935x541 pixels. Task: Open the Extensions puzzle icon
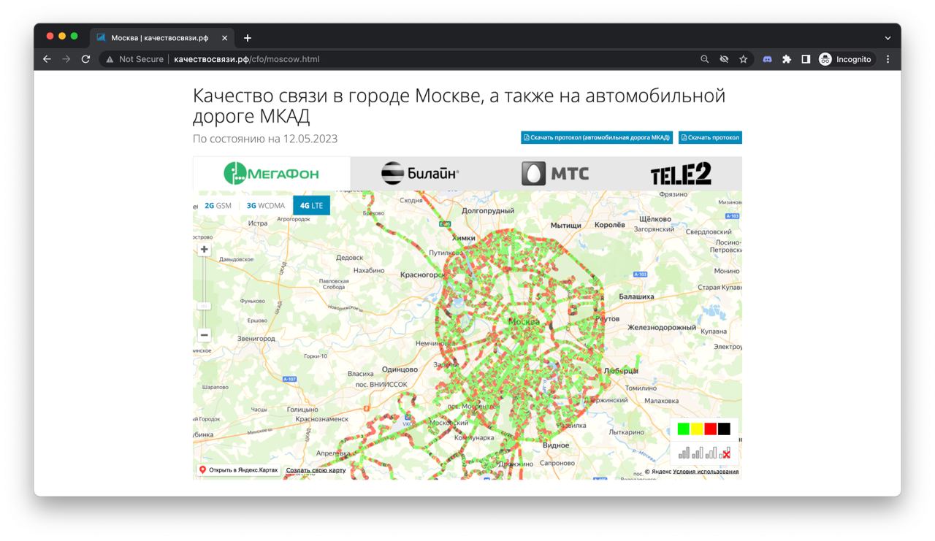787,59
